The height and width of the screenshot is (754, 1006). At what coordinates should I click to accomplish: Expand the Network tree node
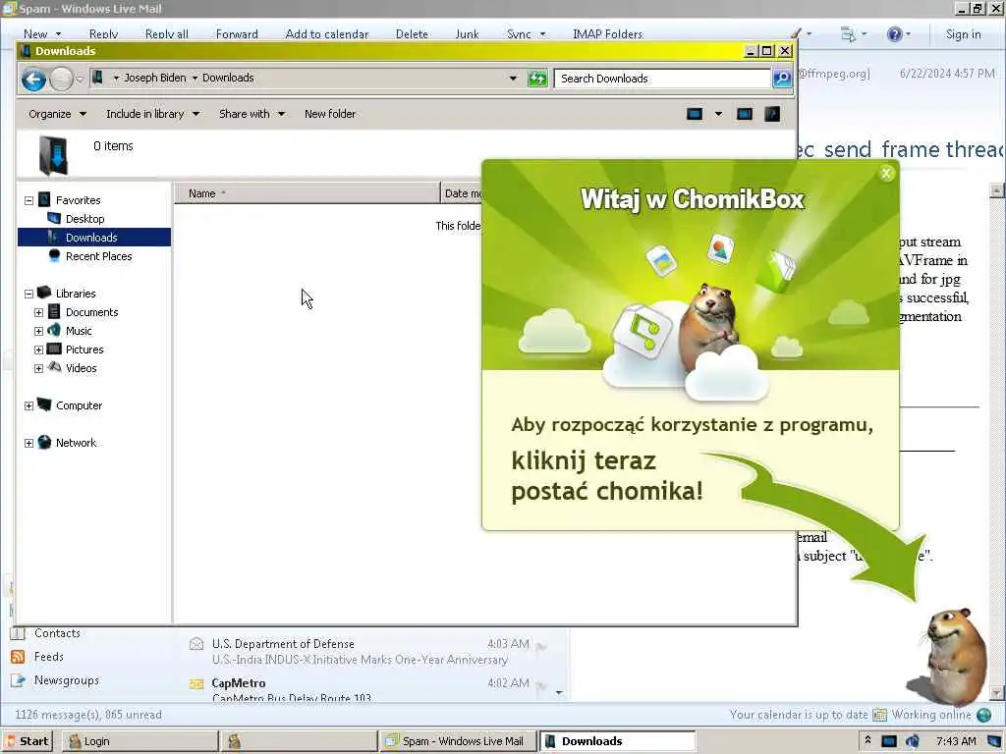pyautogui.click(x=28, y=443)
